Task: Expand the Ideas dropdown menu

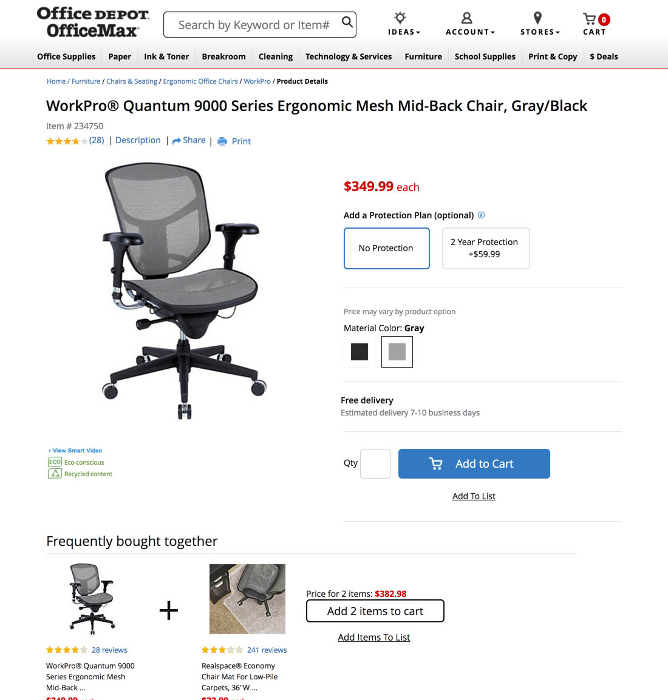Action: 404,32
